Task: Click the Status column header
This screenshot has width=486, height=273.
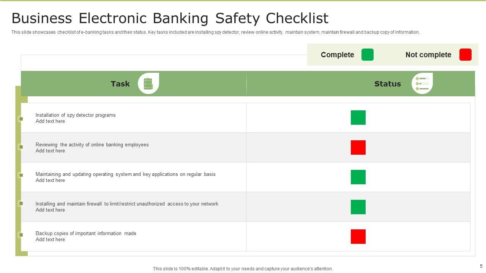Action: click(x=387, y=84)
